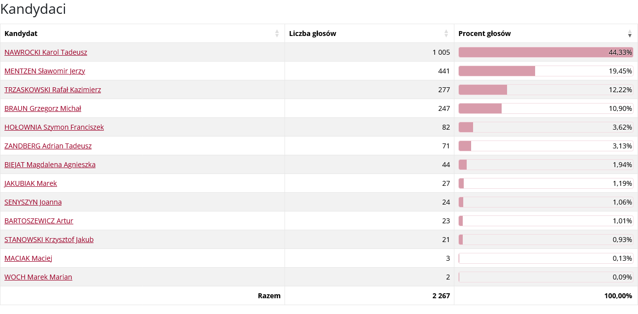Select HOŁOWNIA Szymon Franciszek link

[54, 127]
